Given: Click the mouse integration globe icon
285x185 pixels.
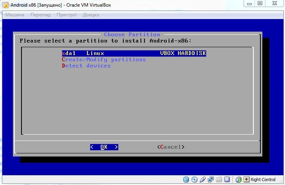Looking at the screenshot, I should tap(239, 180).
